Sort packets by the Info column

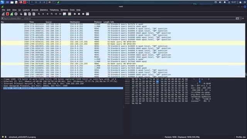pyautogui.click(x=112, y=22)
